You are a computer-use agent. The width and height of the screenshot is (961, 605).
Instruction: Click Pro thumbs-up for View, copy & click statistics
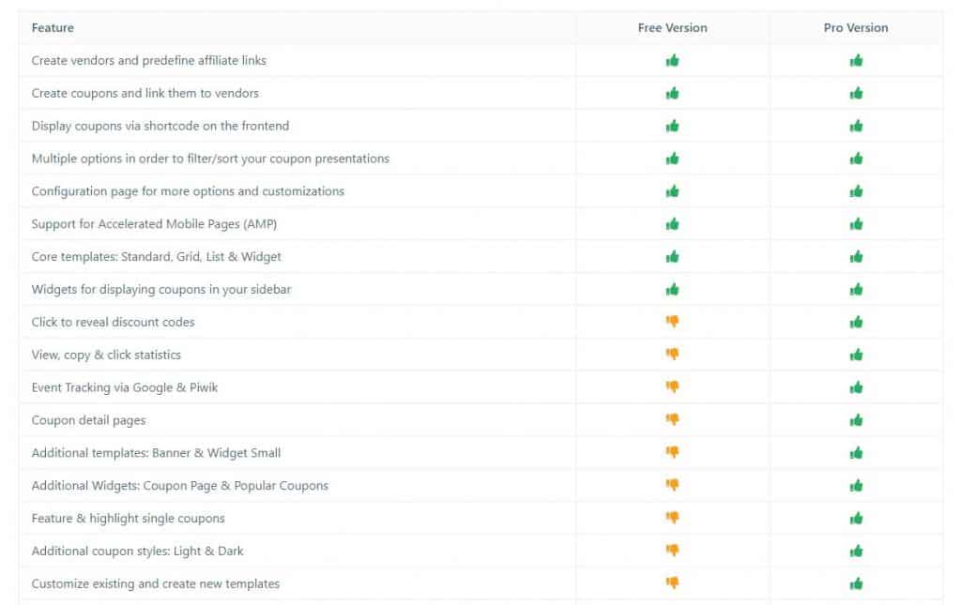tap(856, 355)
